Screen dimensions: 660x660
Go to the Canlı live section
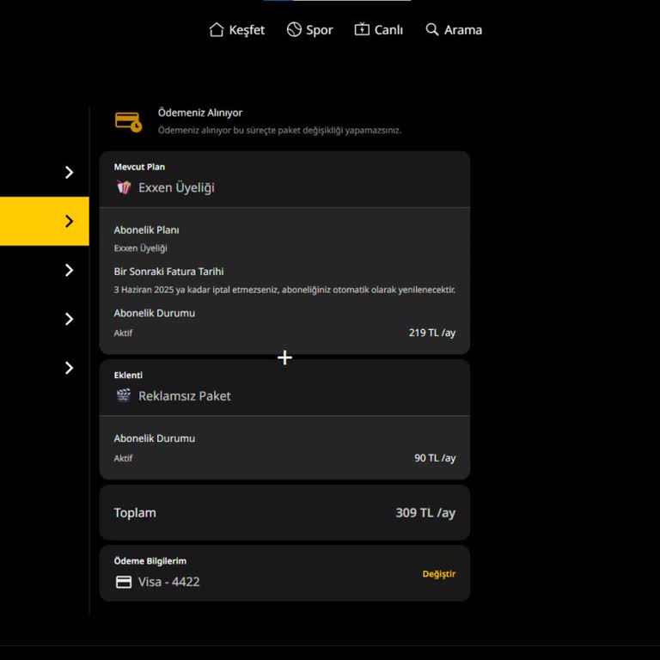pyautogui.click(x=379, y=30)
